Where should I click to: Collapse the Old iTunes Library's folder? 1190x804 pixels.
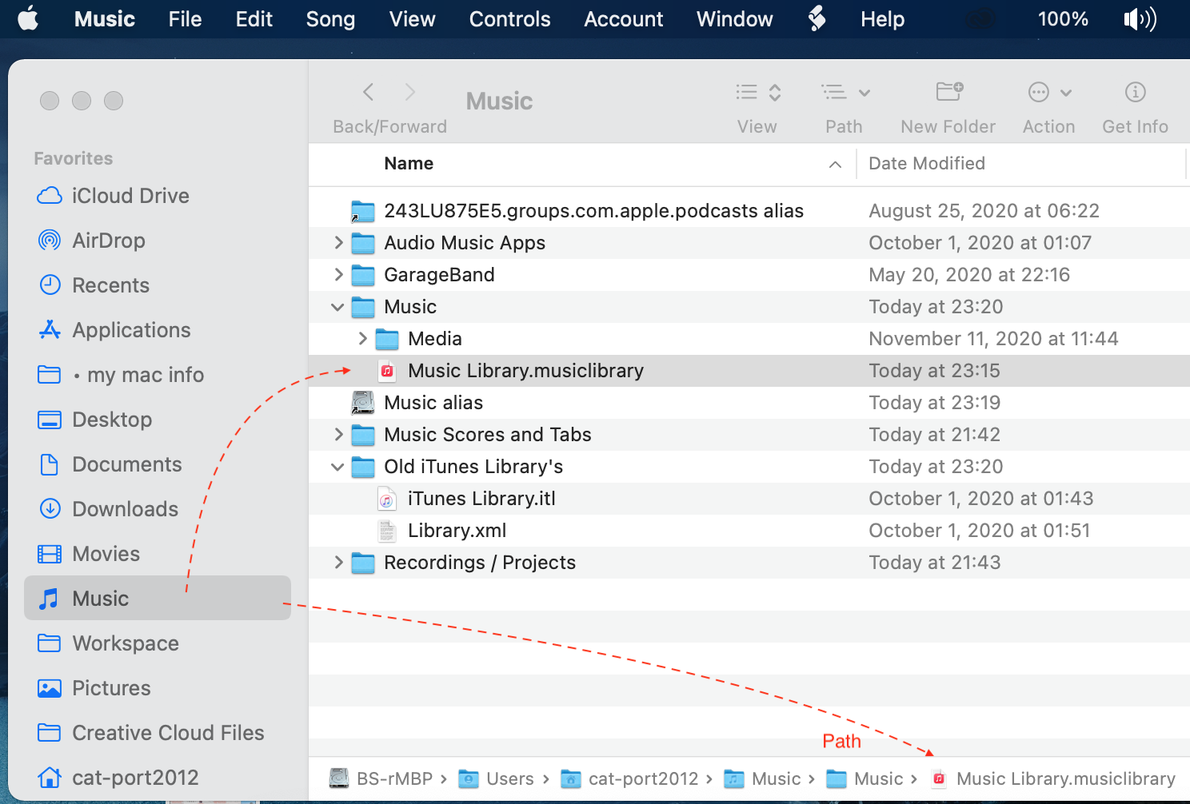coord(337,467)
